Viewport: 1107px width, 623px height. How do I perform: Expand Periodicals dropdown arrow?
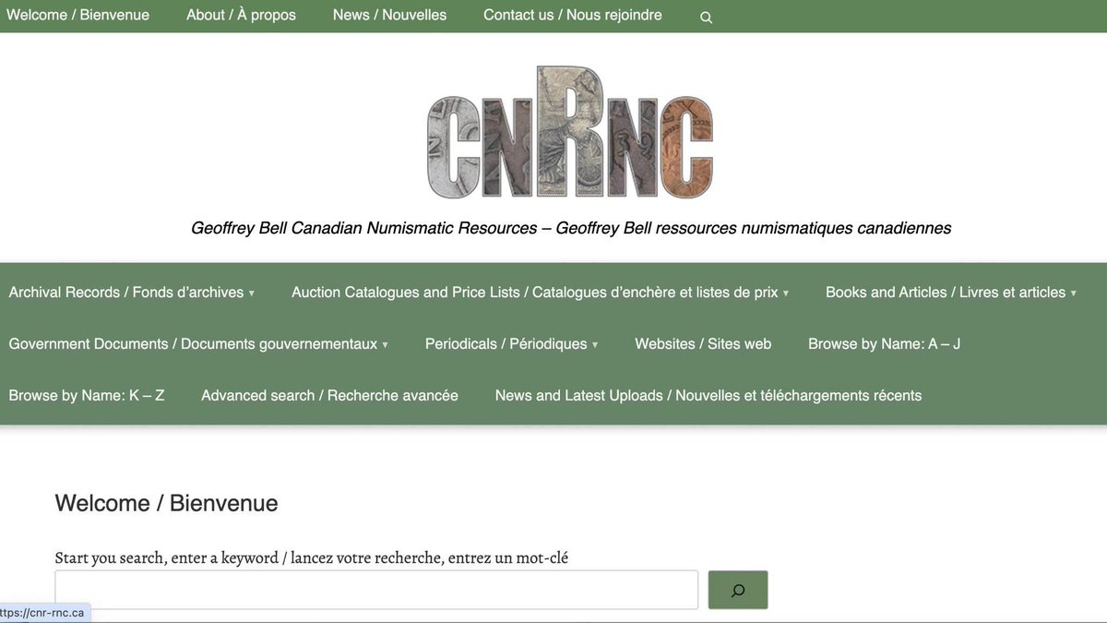point(594,345)
